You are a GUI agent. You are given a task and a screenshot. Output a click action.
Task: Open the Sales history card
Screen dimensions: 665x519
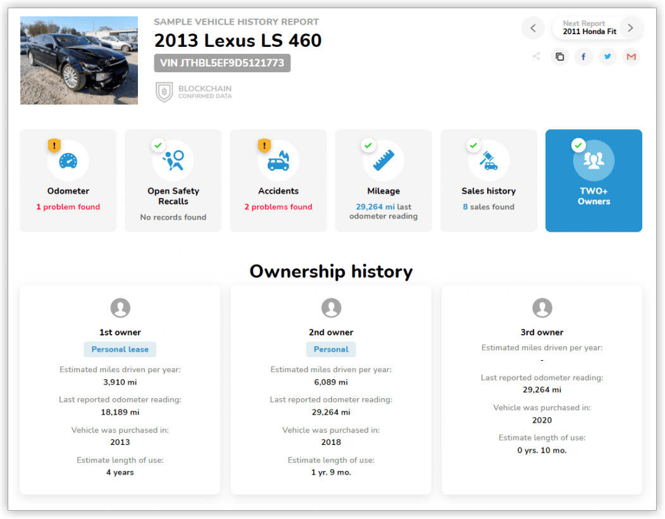[x=488, y=181]
